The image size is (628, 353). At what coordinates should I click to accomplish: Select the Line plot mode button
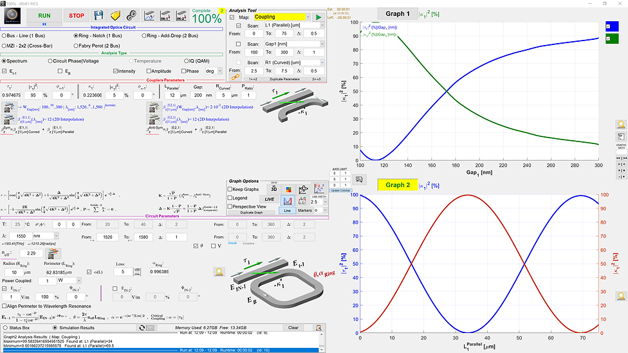(287, 210)
